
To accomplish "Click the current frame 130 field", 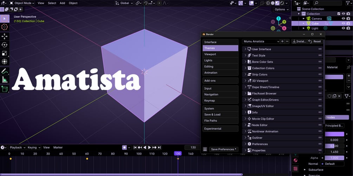I will [193, 147].
